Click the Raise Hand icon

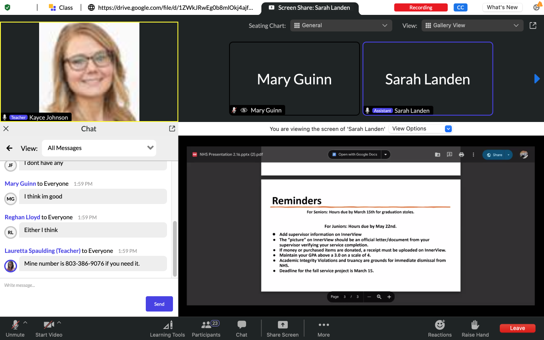475,326
